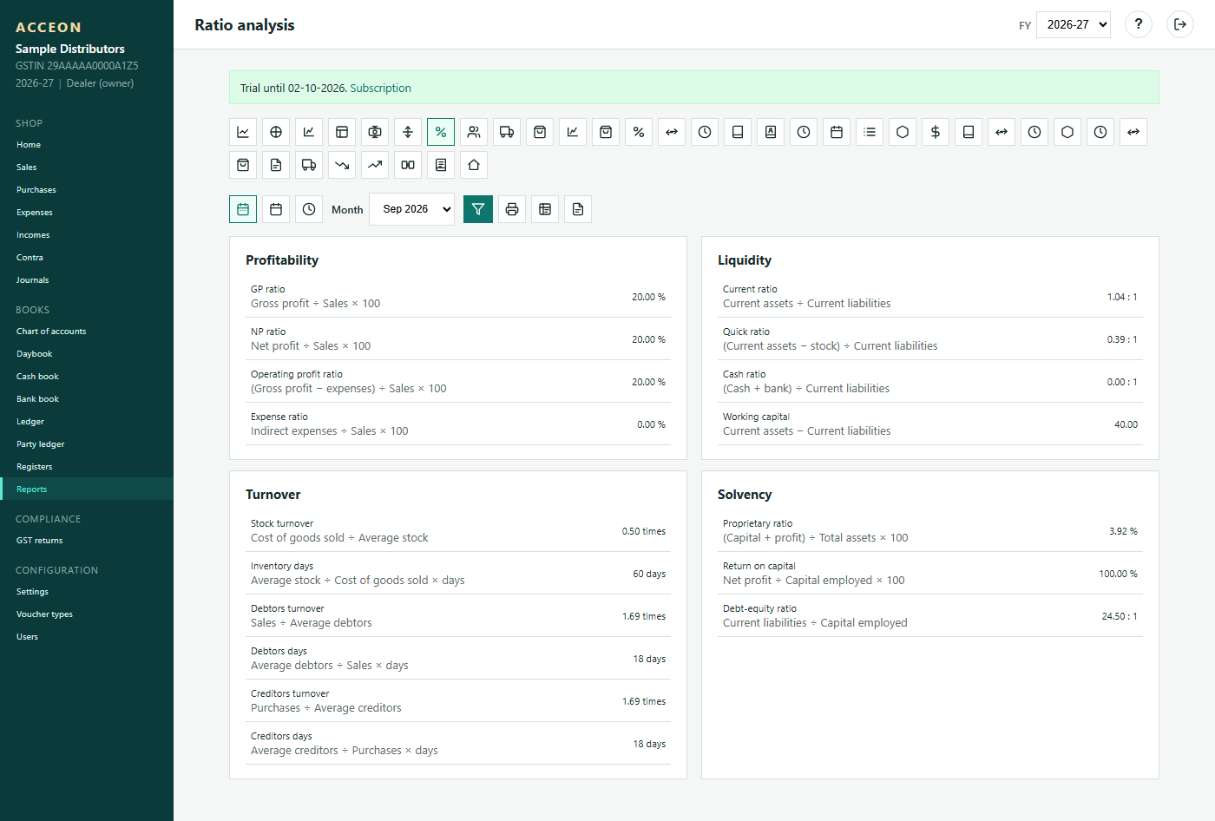The height and width of the screenshot is (821, 1215).
Task: Open the bulleted list report icon
Action: [870, 132]
